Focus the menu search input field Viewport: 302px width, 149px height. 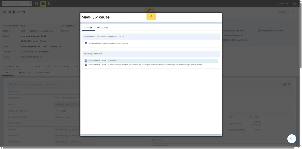coord(15,4)
